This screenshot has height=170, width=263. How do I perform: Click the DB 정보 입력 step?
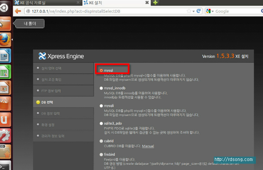[63, 113]
